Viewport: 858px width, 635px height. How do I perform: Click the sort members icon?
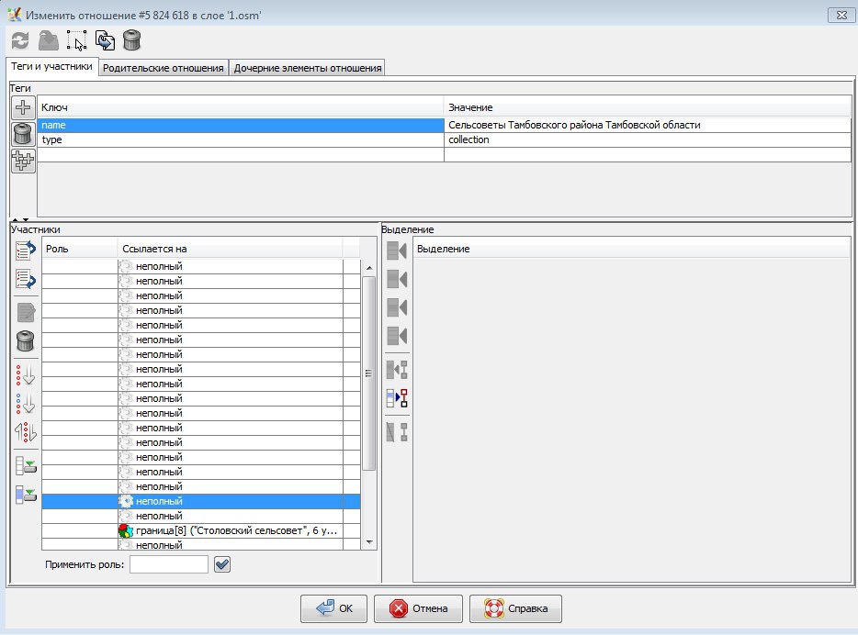click(26, 375)
